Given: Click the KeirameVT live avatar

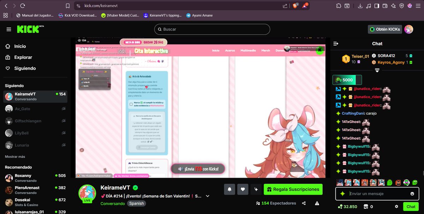Looking at the screenshot, I should 87,194.
